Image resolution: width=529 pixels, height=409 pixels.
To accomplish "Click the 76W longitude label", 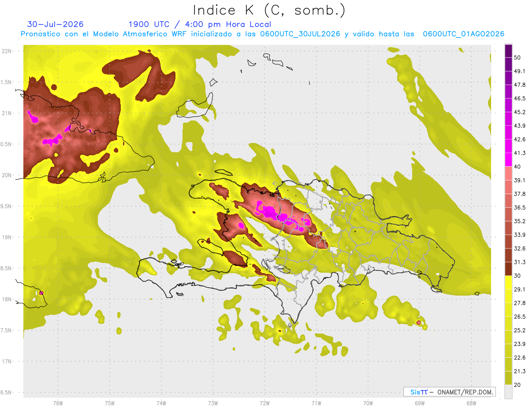I will click(x=58, y=403).
